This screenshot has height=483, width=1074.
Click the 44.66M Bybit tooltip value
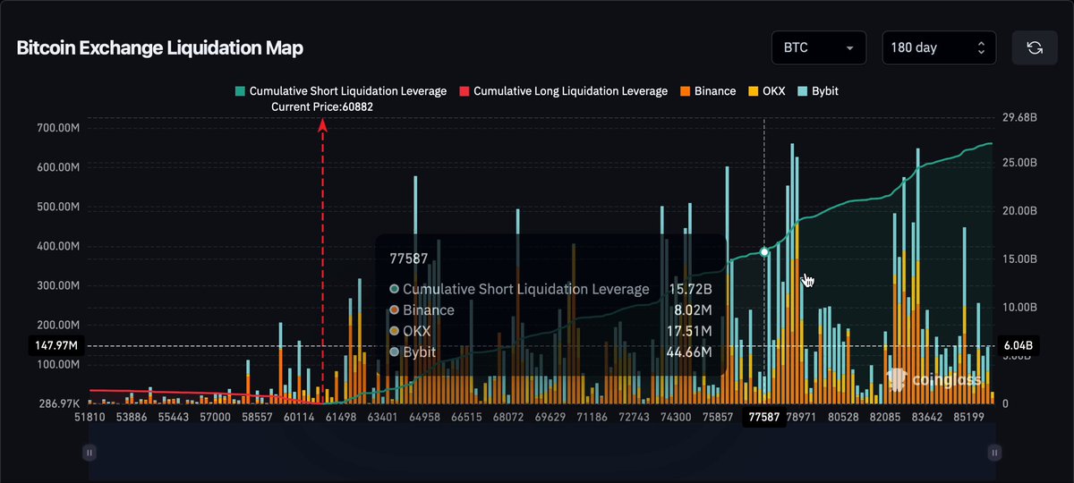(689, 352)
